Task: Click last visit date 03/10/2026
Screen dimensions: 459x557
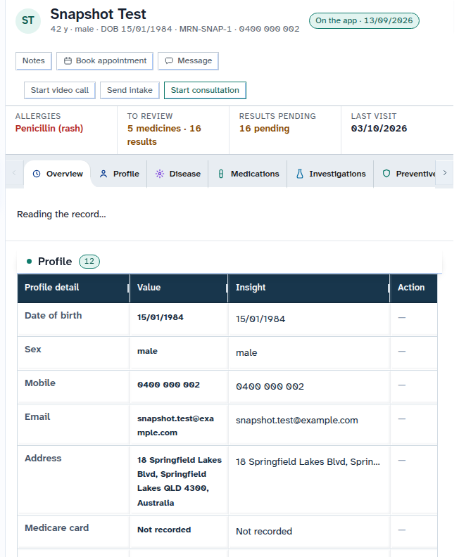Action: point(379,129)
